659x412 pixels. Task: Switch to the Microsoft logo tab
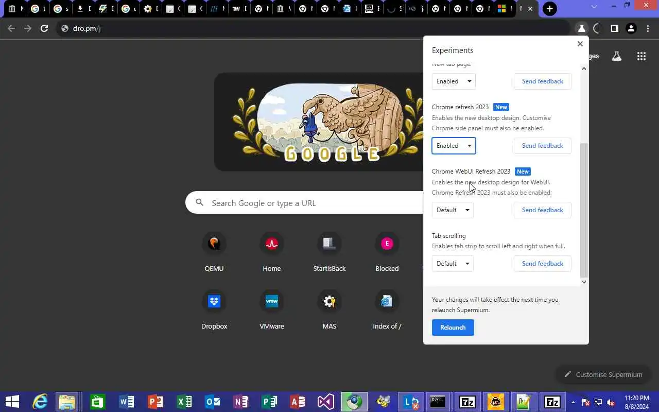pyautogui.click(x=504, y=9)
